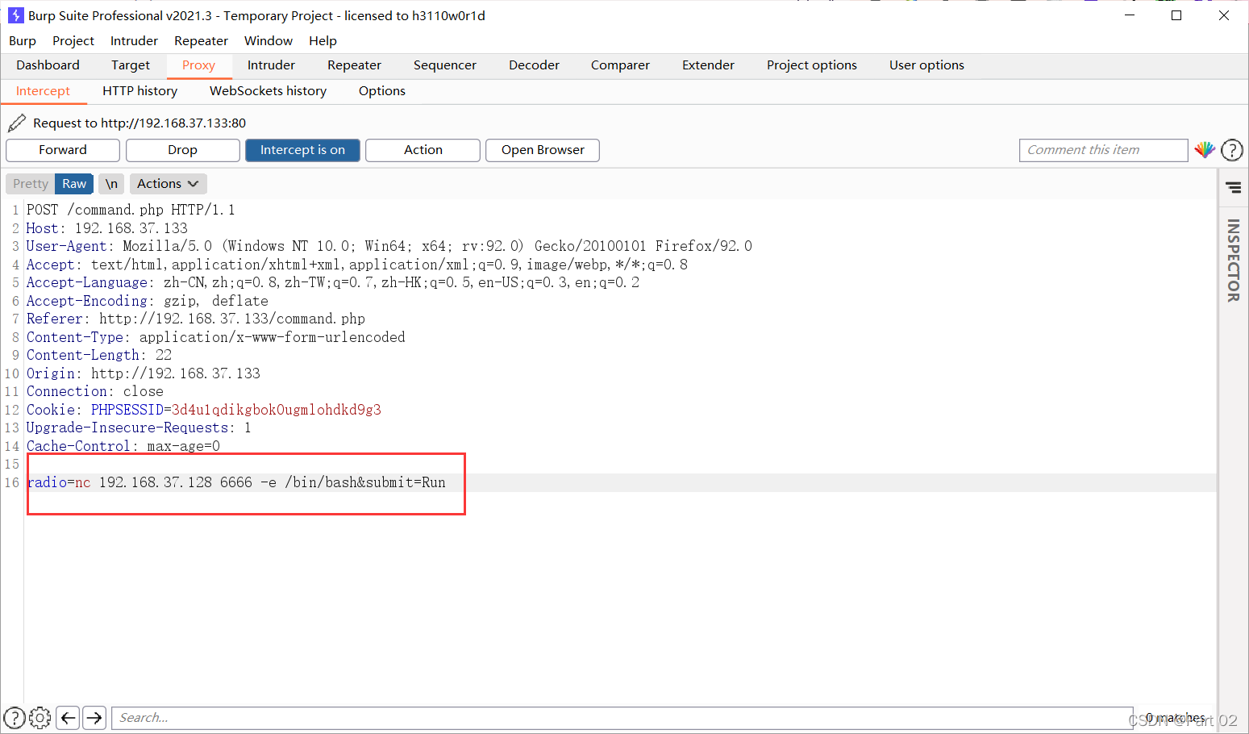This screenshot has width=1249, height=734.
Task: Switch to the Intruder tool tab
Action: (271, 65)
